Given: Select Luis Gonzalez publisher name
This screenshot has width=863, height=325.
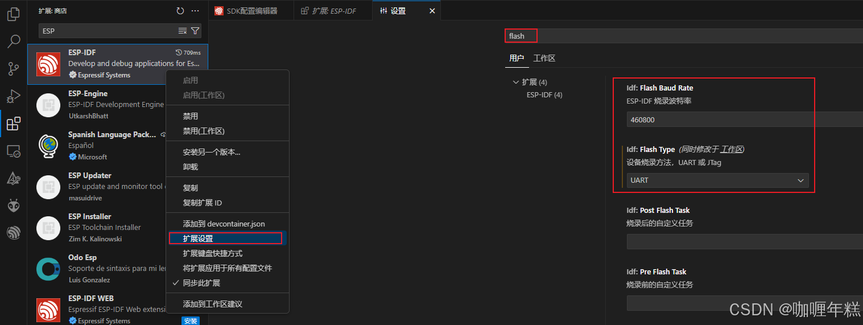Looking at the screenshot, I should point(89,280).
